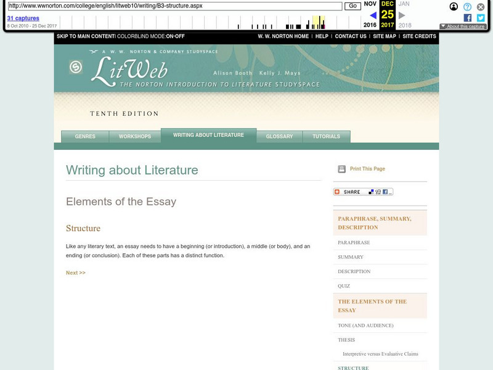The image size is (493, 370).
Task: Click the Print This Page link
Action: coord(367,169)
